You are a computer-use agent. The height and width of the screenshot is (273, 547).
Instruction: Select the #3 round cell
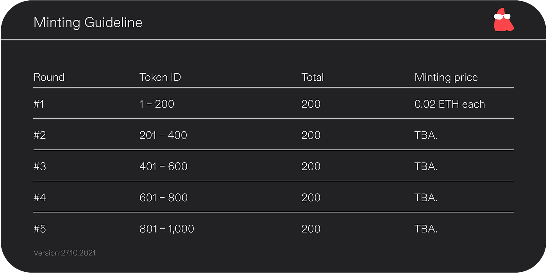(40, 167)
